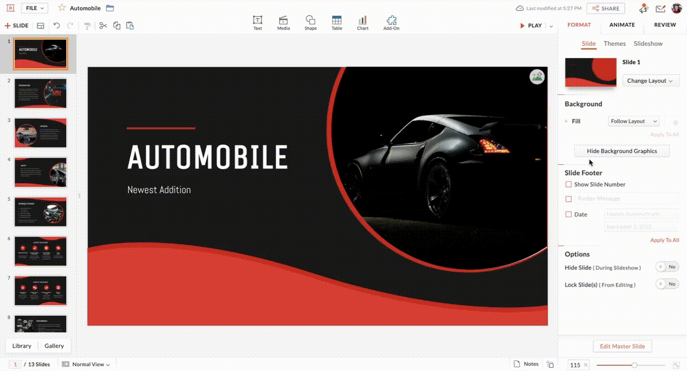Open the Media insert tool

pos(283,23)
